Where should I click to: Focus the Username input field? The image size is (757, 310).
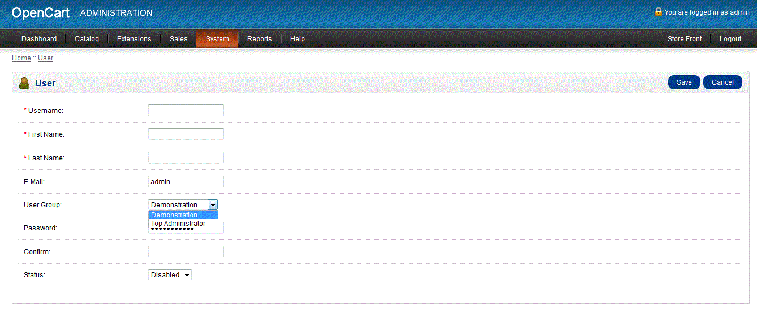coord(186,111)
